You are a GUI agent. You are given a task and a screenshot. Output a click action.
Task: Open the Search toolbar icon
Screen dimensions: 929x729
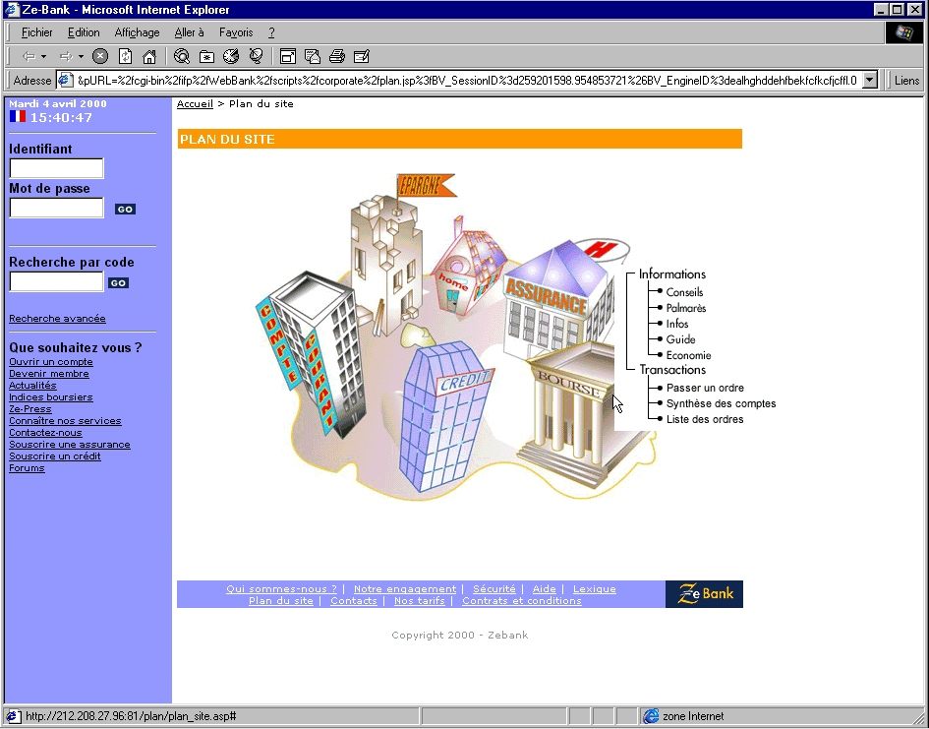(x=181, y=57)
